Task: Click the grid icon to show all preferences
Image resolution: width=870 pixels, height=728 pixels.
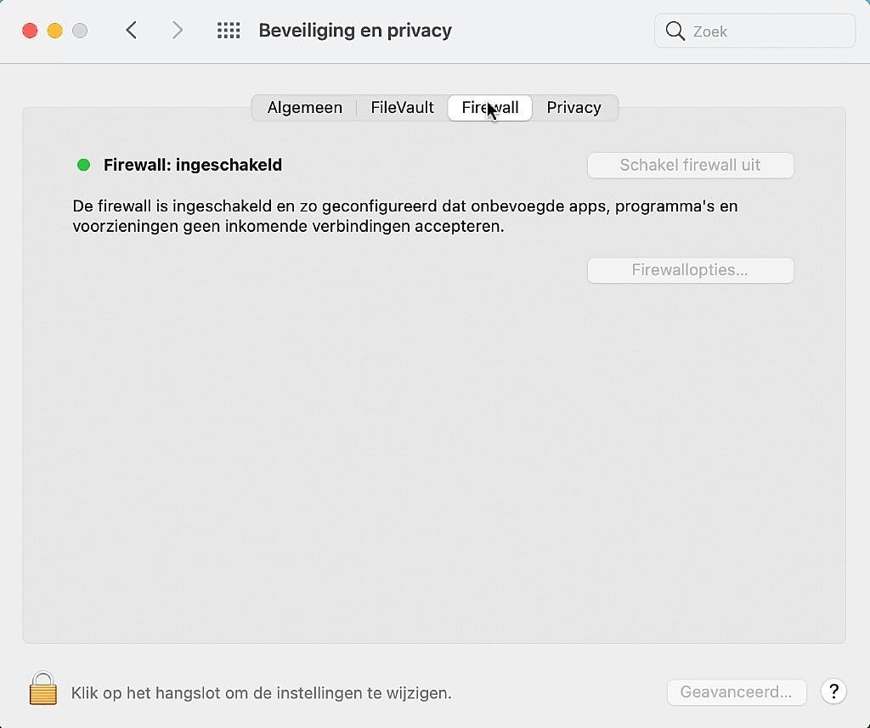Action: [228, 30]
